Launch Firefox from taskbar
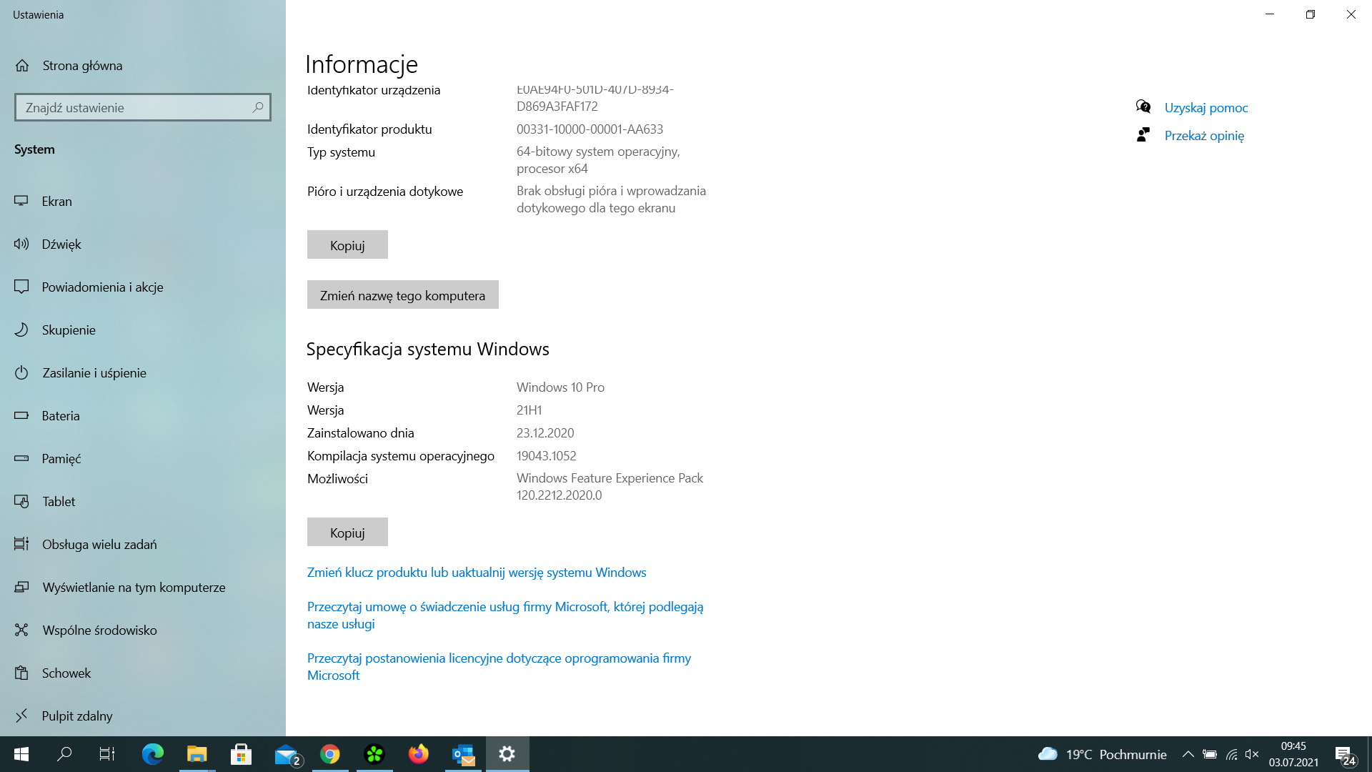 tap(419, 754)
